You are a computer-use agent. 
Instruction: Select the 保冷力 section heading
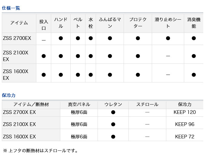coord(8,95)
